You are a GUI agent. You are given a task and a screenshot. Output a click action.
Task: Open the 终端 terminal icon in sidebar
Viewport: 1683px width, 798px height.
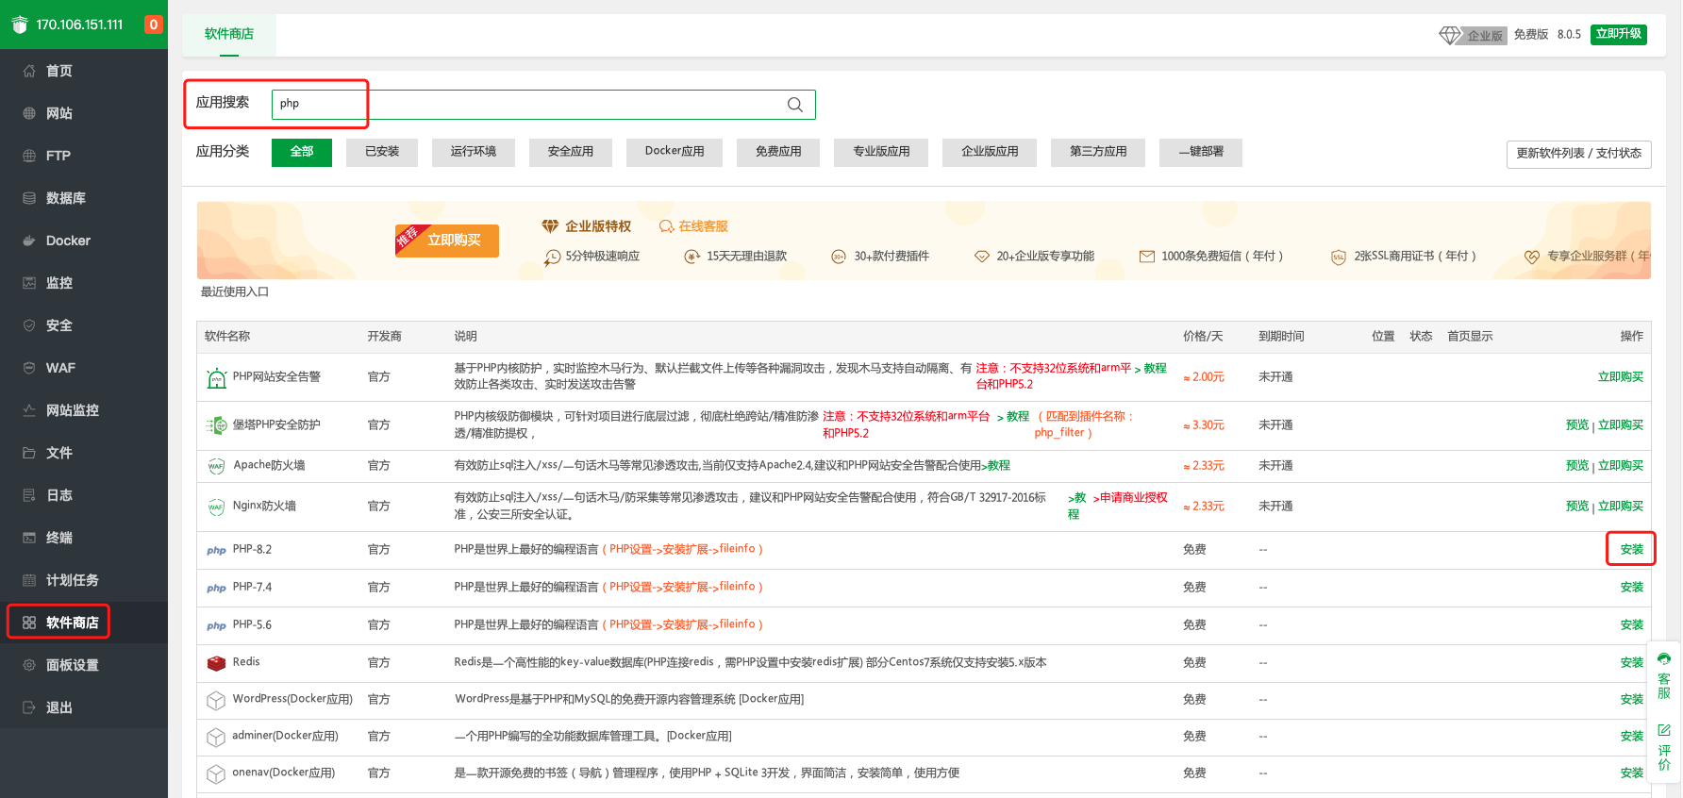coord(29,538)
